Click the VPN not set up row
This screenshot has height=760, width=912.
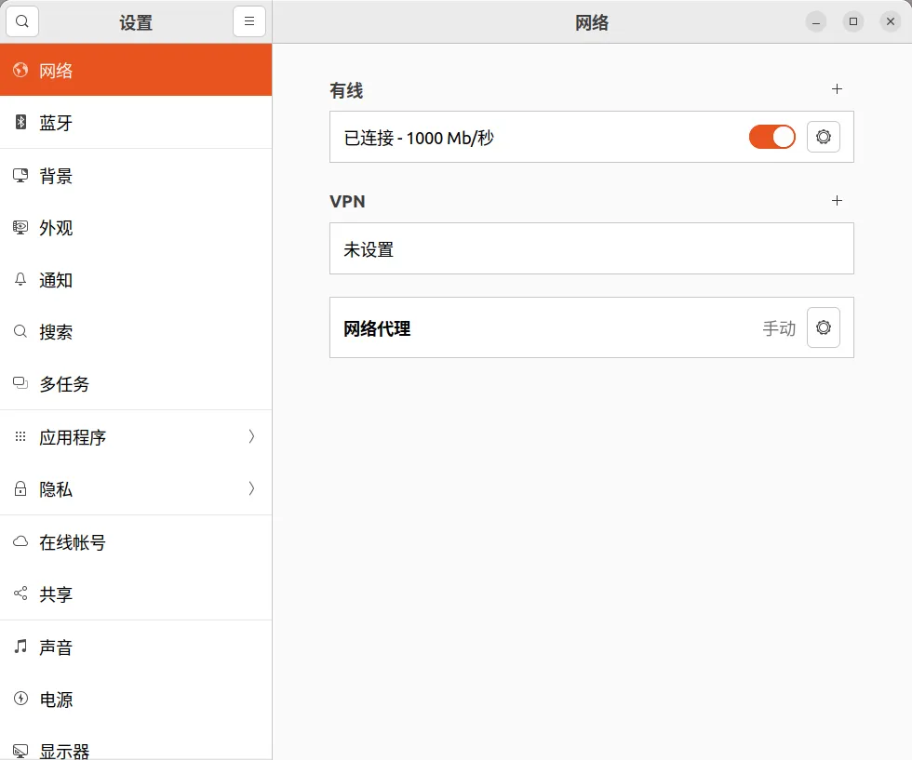pyautogui.click(x=591, y=249)
